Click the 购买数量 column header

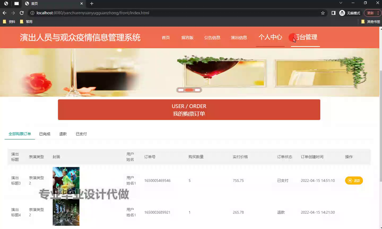(196, 157)
